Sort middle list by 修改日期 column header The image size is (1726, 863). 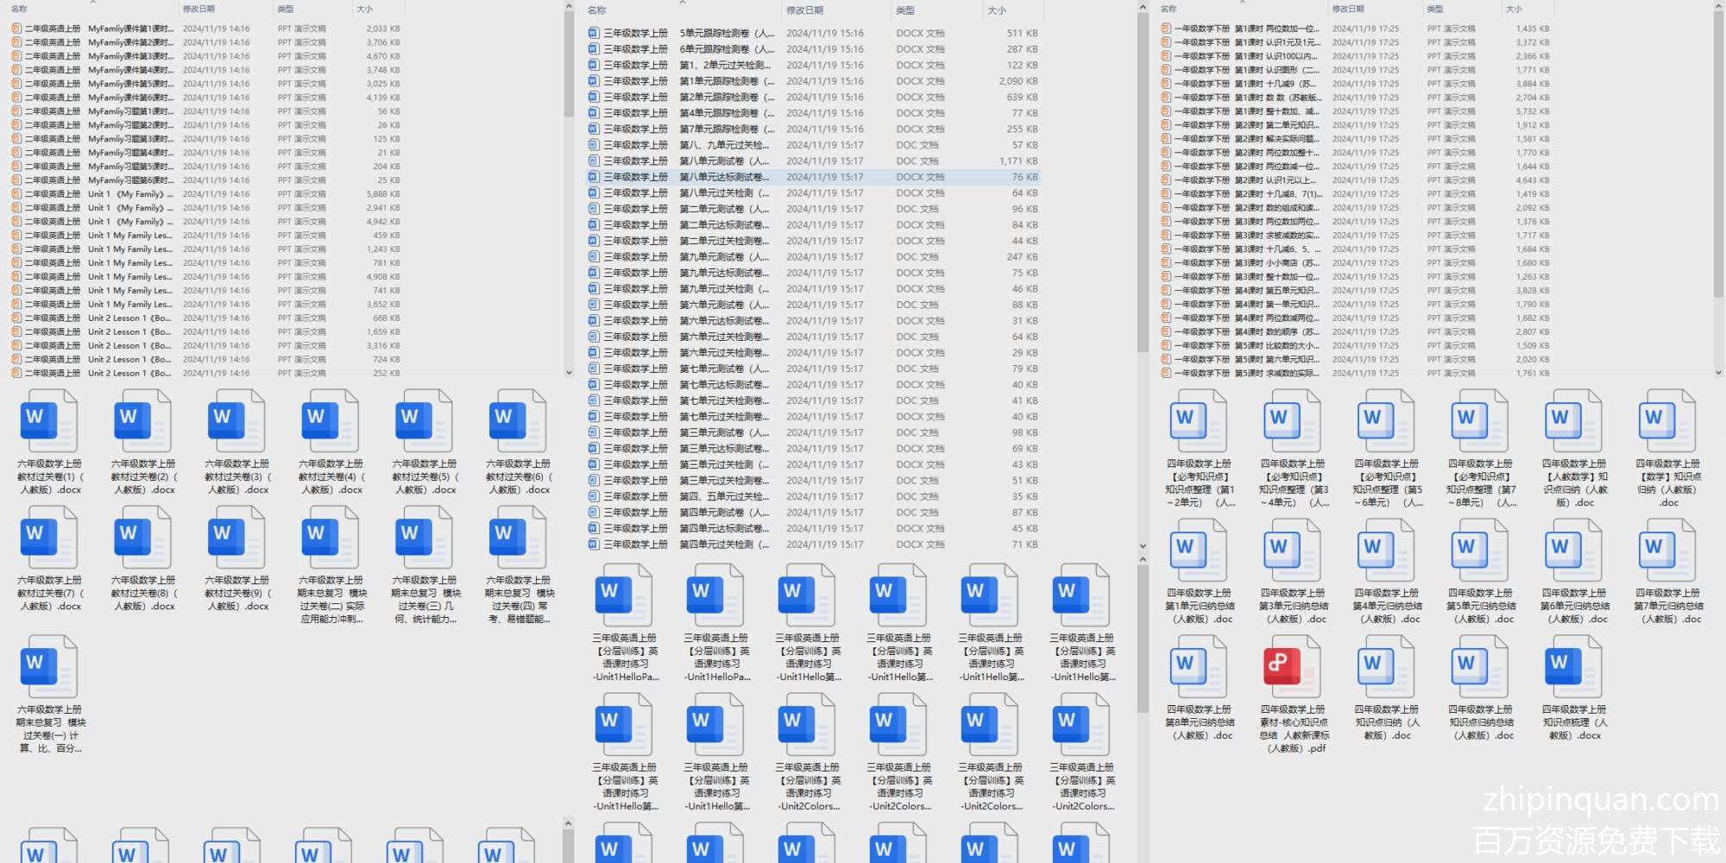804,10
